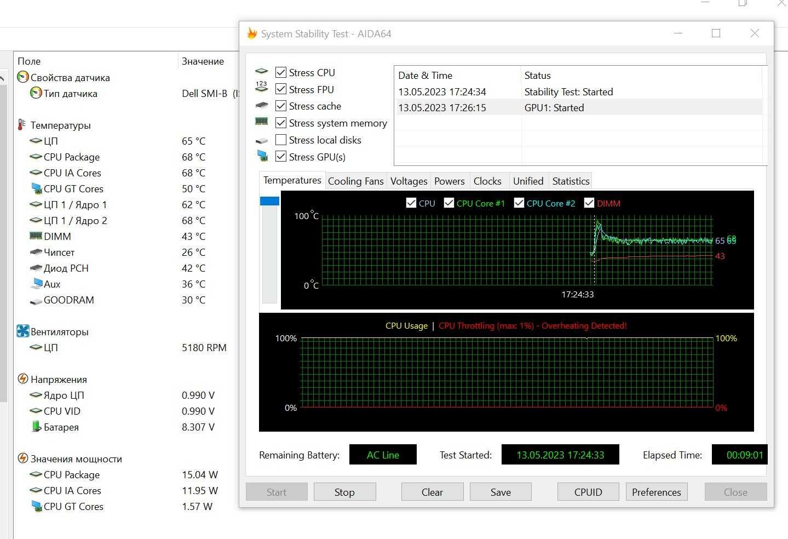
Task: Select the GPU1: Started log row
Action: [x=578, y=108]
